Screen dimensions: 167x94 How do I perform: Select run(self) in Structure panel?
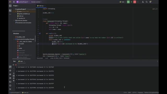(x=20, y=44)
